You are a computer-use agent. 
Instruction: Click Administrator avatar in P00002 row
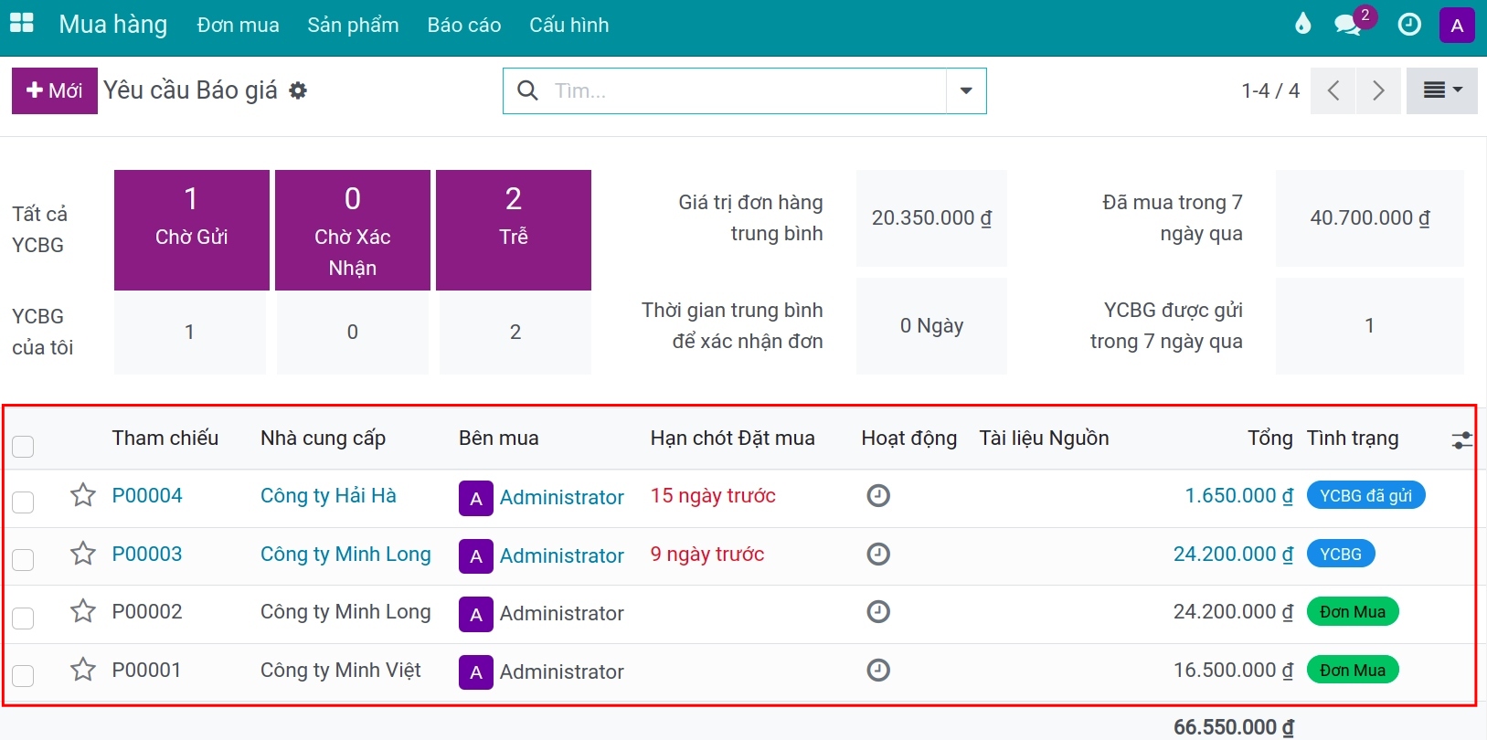pyautogui.click(x=476, y=614)
